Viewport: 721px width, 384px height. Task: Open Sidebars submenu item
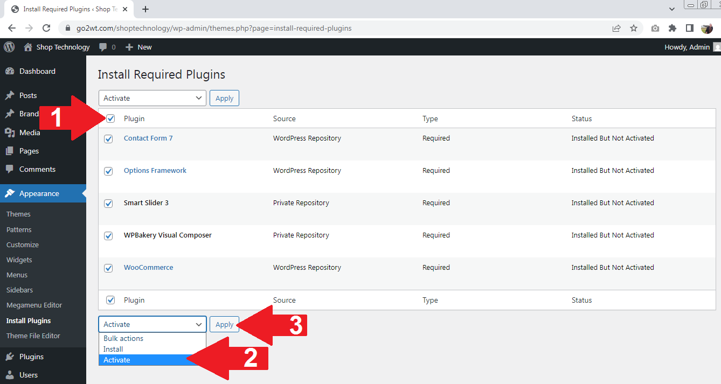tap(19, 290)
